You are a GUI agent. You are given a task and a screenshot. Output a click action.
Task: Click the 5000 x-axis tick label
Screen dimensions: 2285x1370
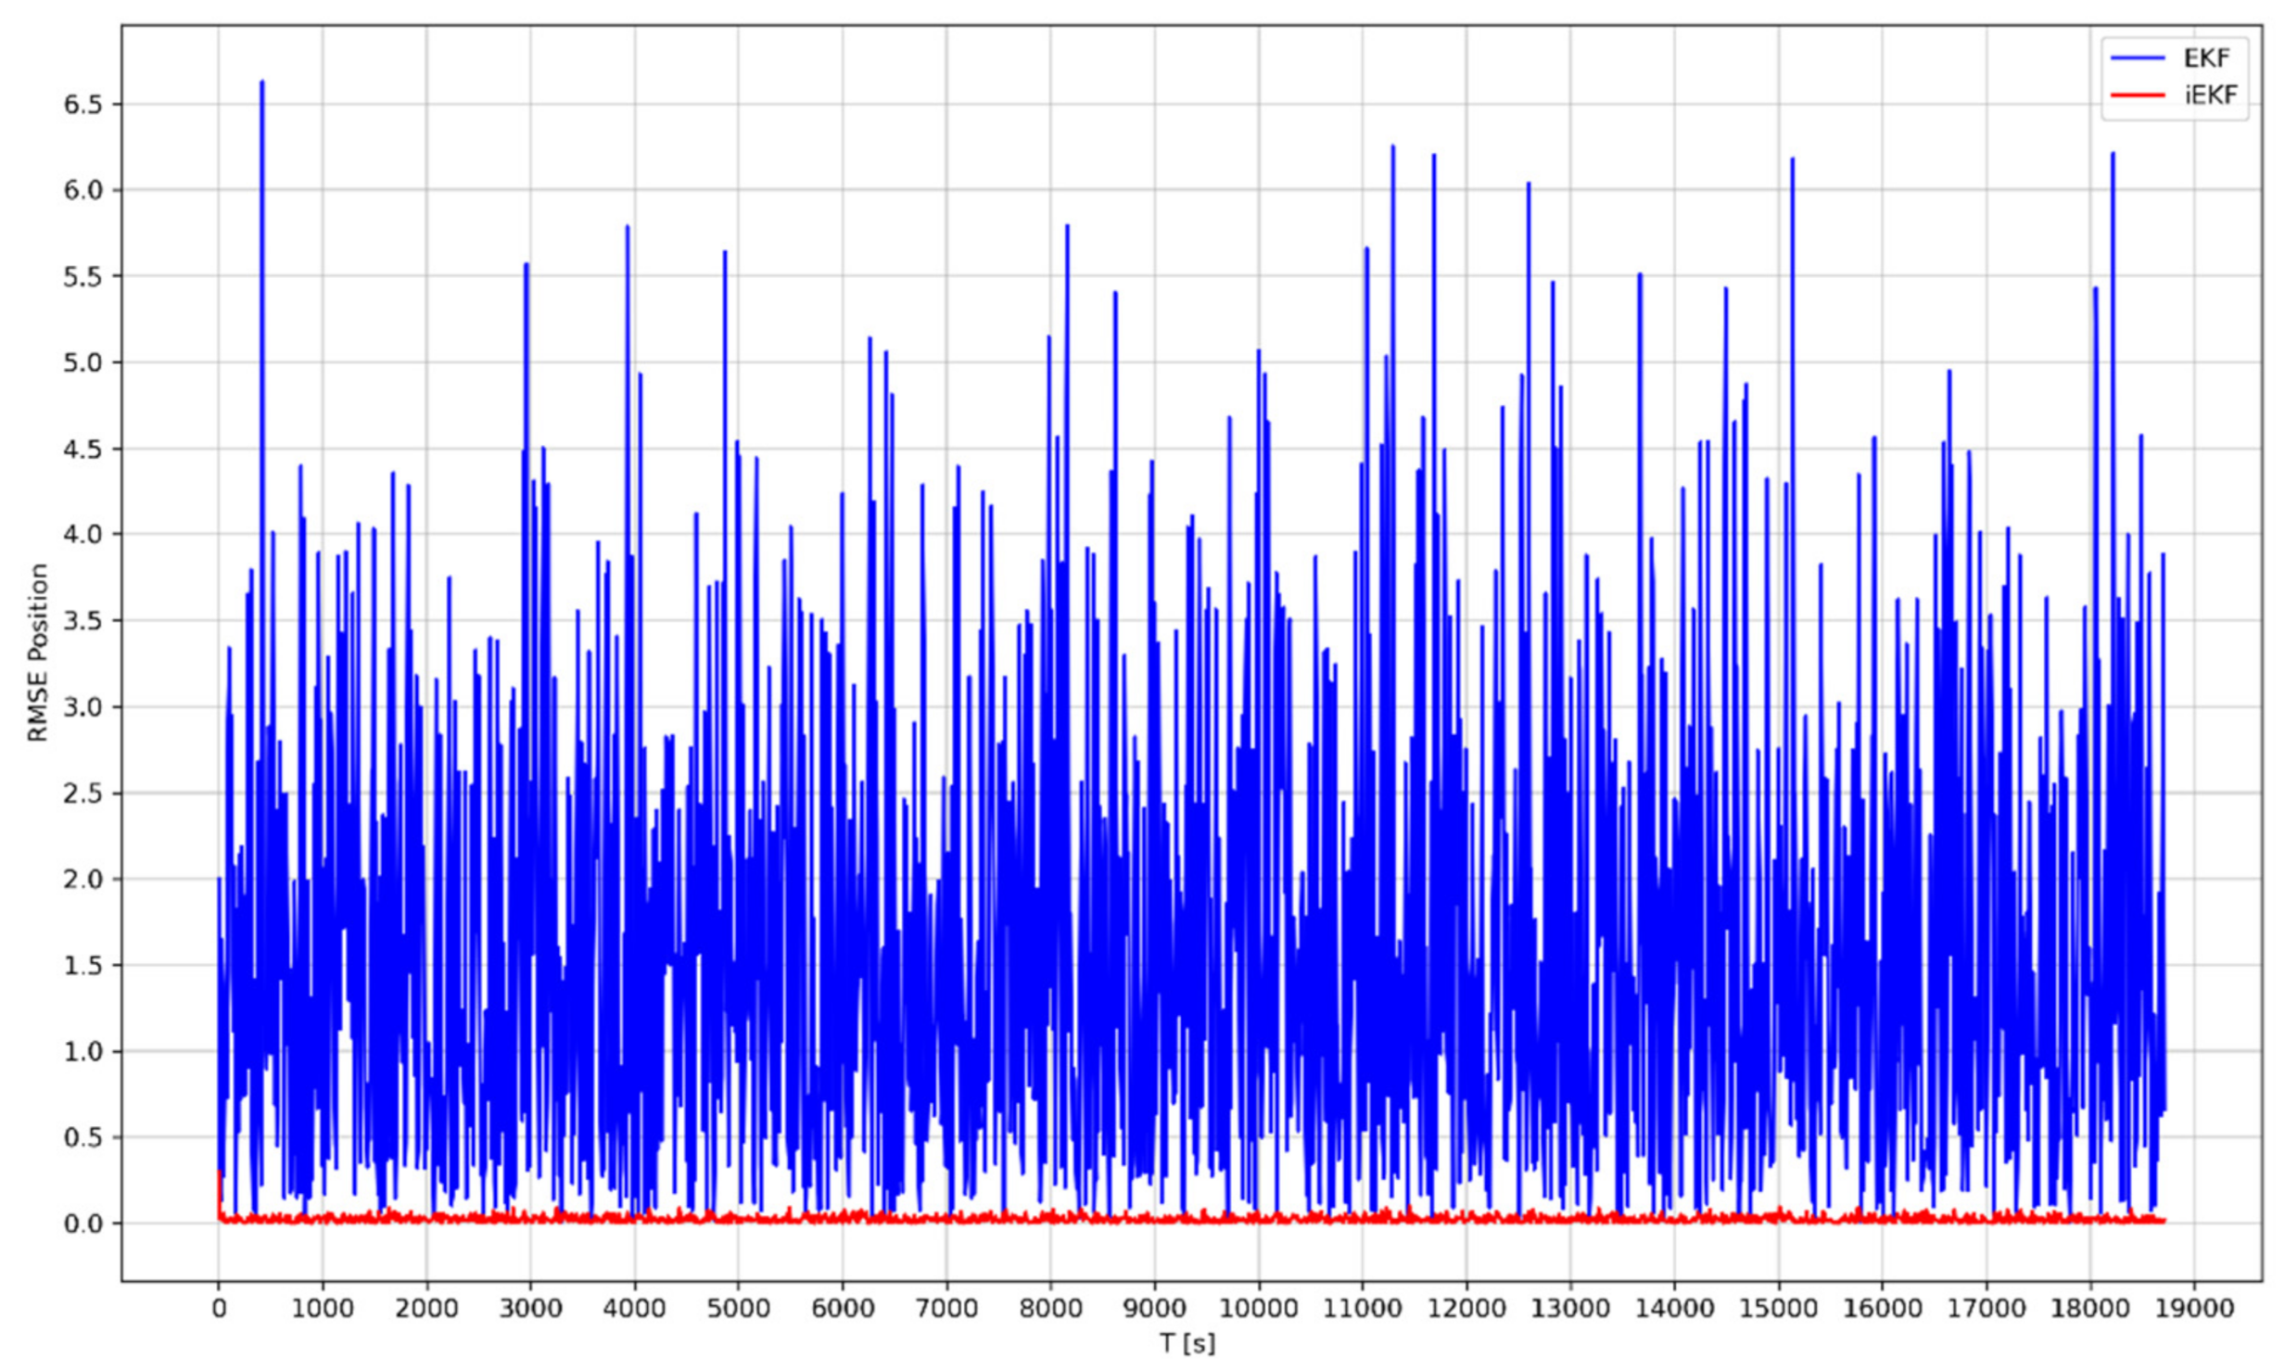click(738, 1308)
